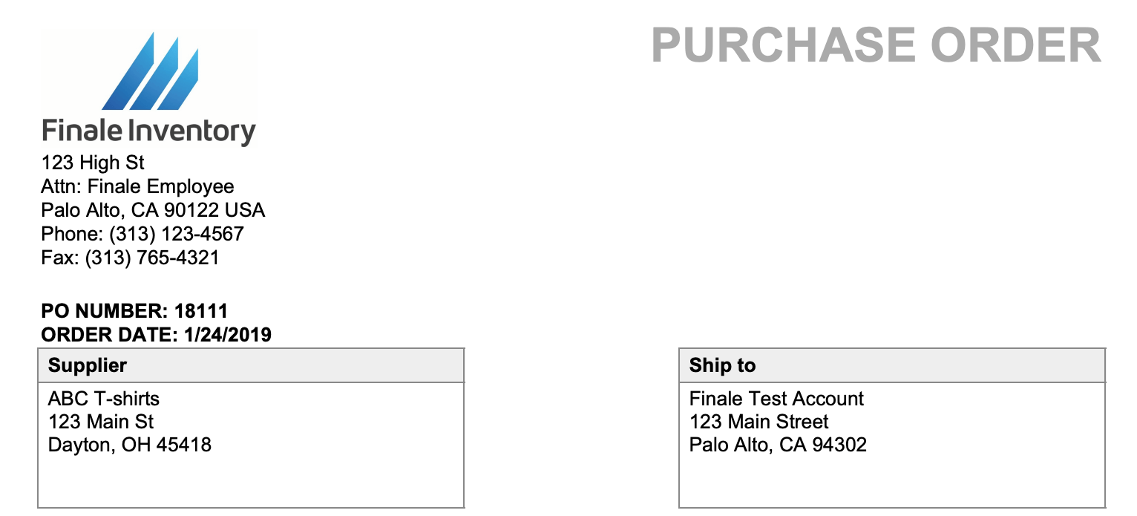
Task: Select the PO NUMBER: 18111 text
Action: [134, 311]
